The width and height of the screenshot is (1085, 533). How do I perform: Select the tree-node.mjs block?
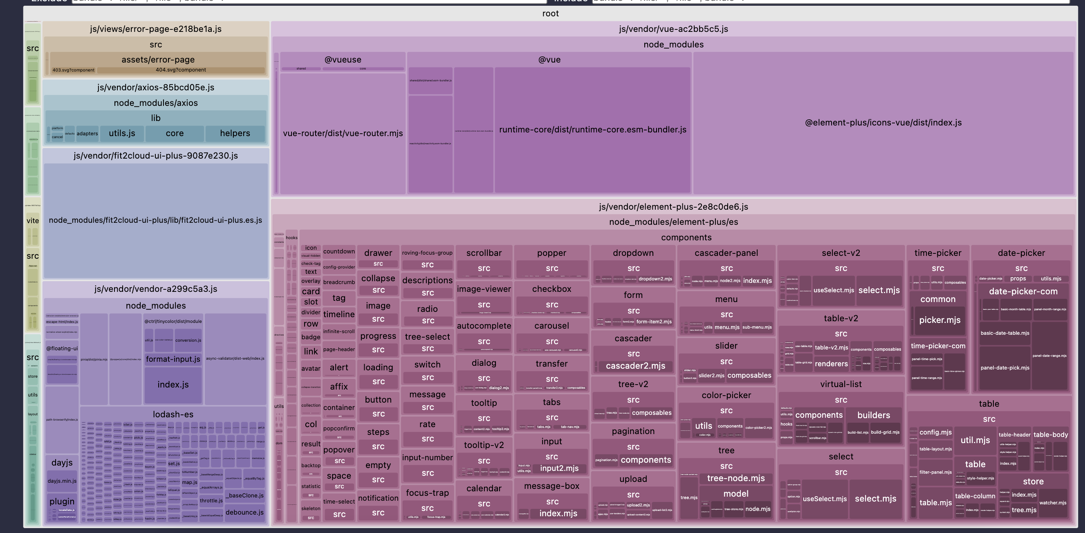click(x=735, y=478)
